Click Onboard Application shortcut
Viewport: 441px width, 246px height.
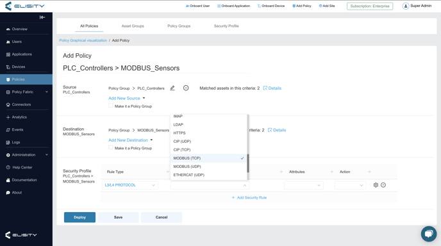tap(233, 6)
